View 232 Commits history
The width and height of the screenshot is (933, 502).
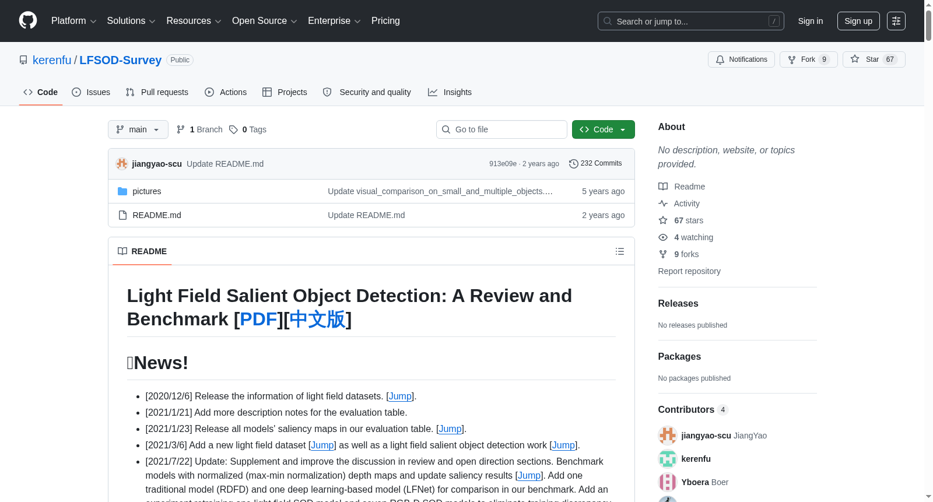595,163
